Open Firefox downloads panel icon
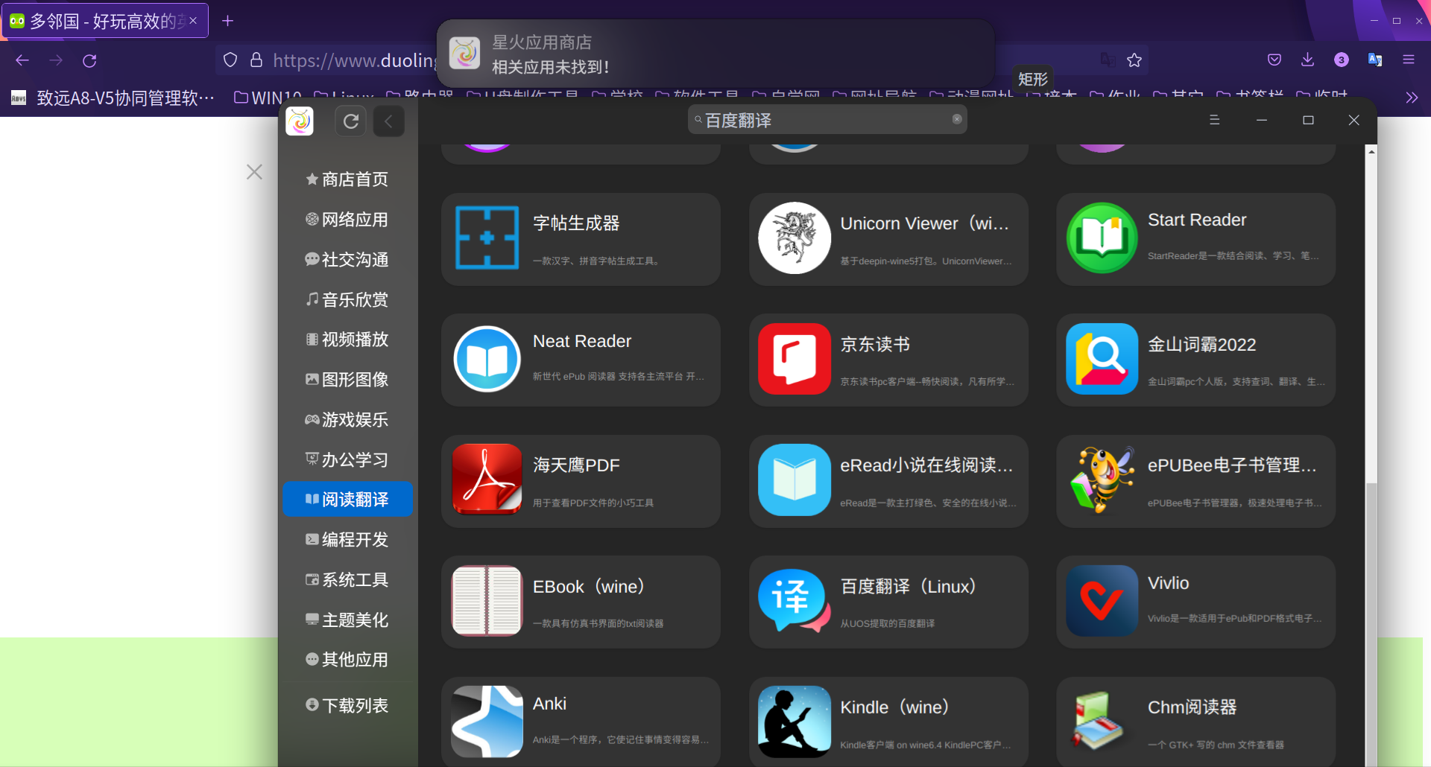 (1307, 60)
